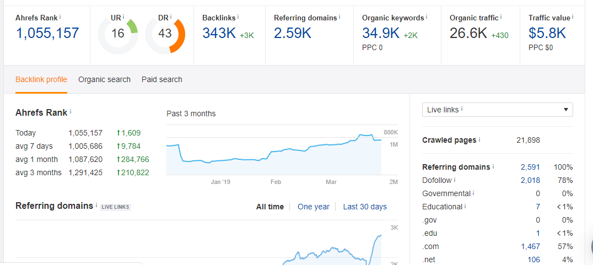The width and height of the screenshot is (593, 265).
Task: Open 7 educational domains link
Action: (538, 207)
